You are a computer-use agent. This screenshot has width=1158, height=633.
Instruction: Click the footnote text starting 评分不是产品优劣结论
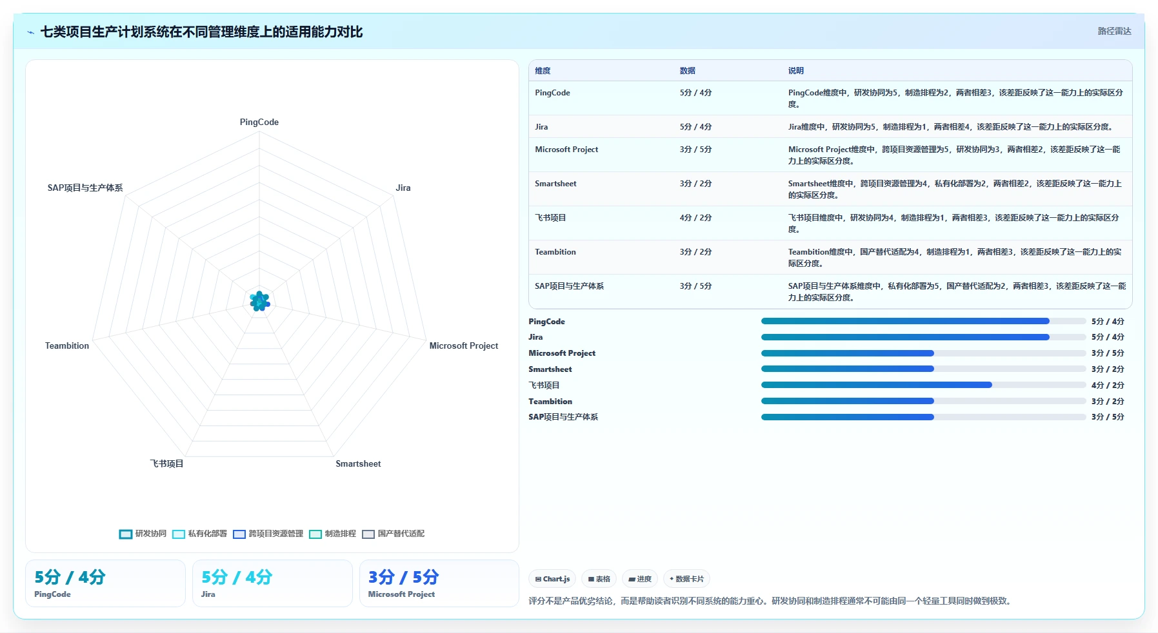[x=771, y=601]
